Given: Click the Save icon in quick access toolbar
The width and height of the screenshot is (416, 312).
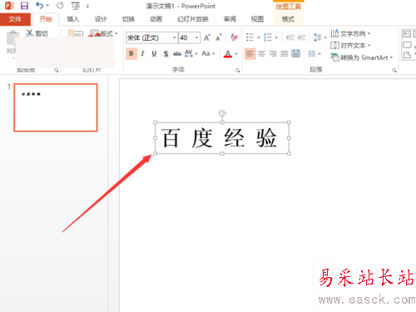Looking at the screenshot, I should (24, 6).
